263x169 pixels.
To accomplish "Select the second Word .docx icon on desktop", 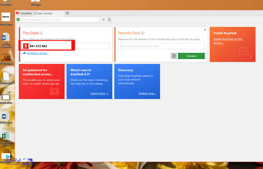I will pyautogui.click(x=6, y=117).
